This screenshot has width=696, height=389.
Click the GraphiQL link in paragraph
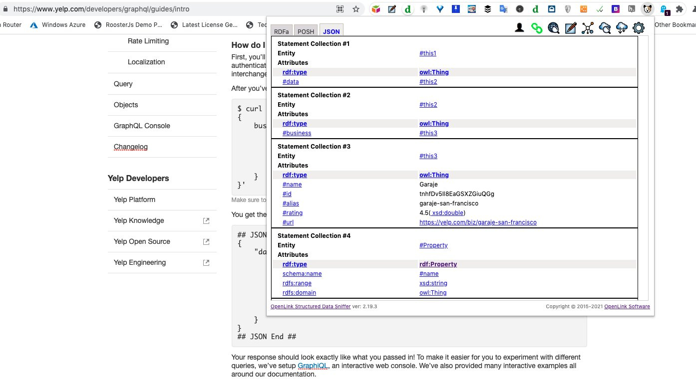click(313, 366)
